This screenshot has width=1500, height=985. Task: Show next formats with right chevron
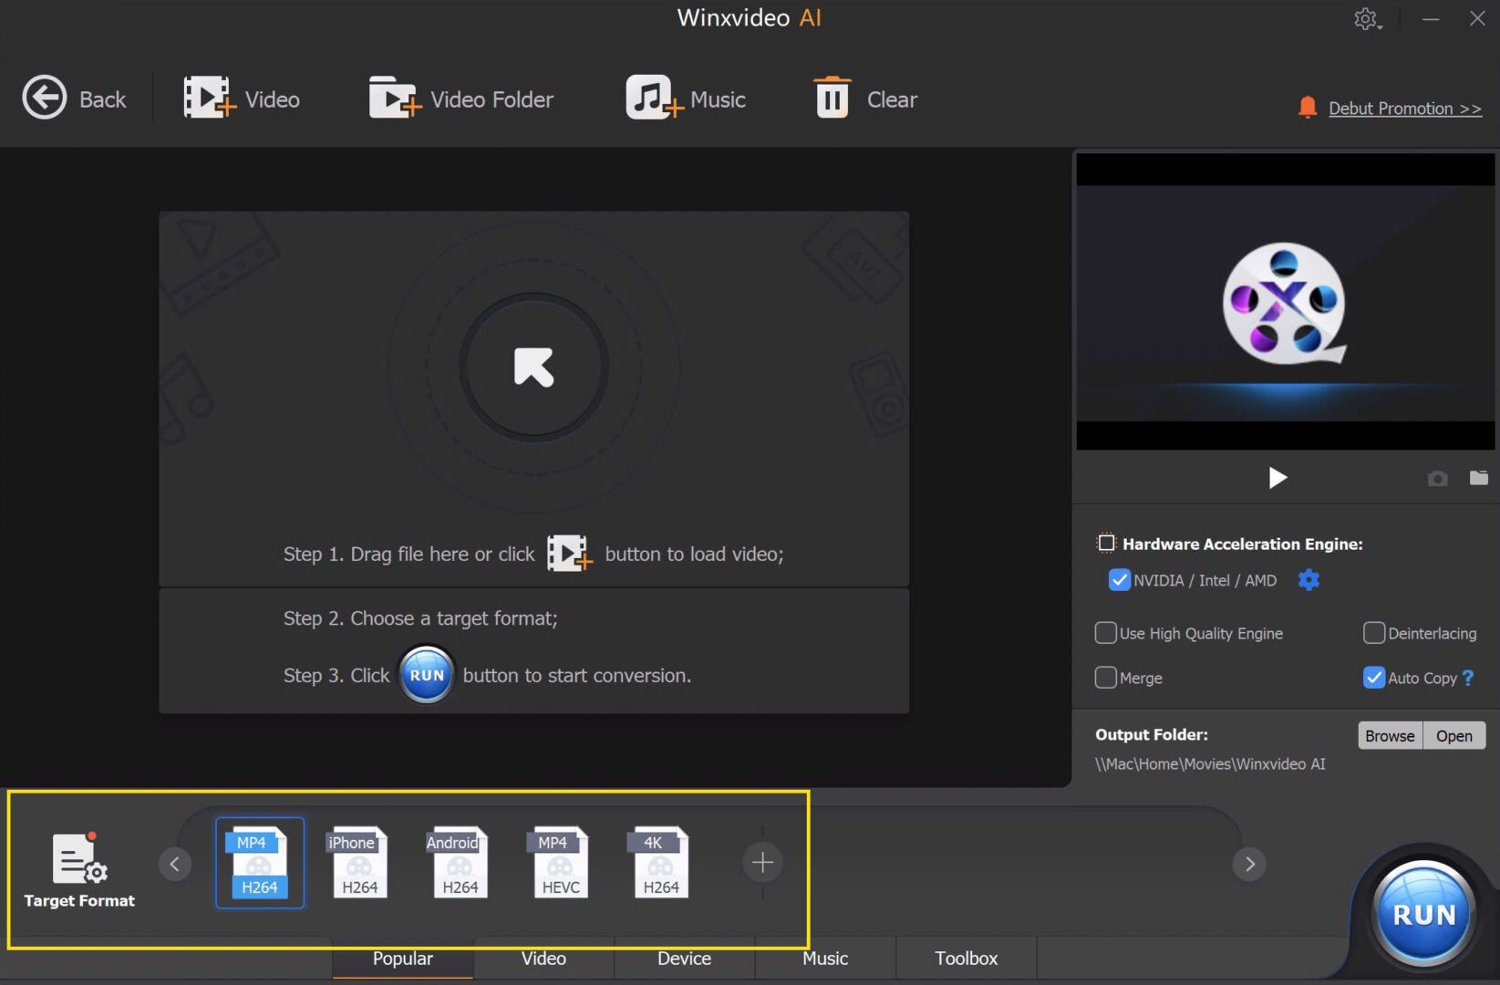1249,863
